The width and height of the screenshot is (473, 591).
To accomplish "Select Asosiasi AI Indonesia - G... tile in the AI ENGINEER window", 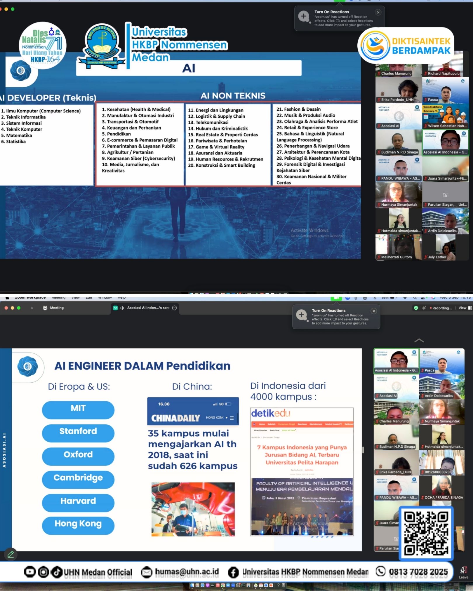I will pos(397,361).
